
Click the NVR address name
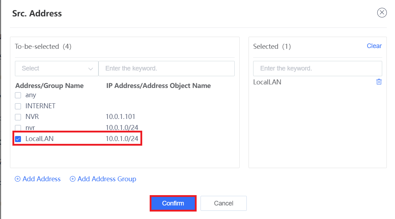[x=32, y=117]
